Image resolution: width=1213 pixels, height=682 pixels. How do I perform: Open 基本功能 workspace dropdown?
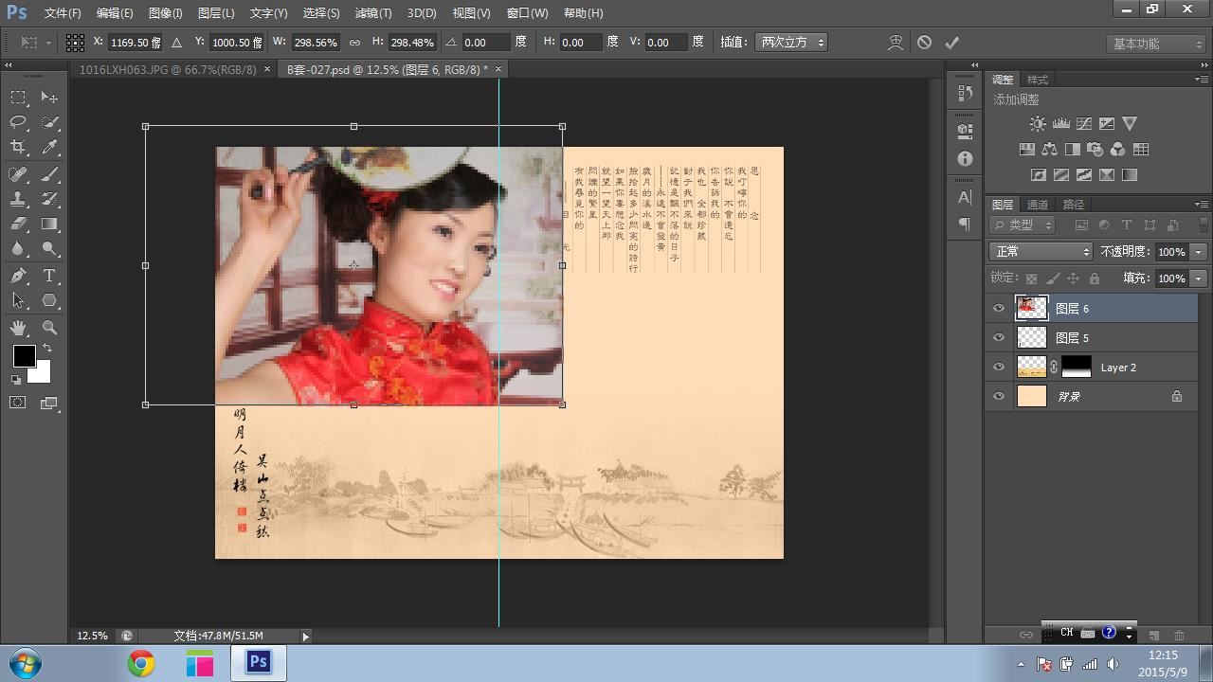click(1156, 44)
